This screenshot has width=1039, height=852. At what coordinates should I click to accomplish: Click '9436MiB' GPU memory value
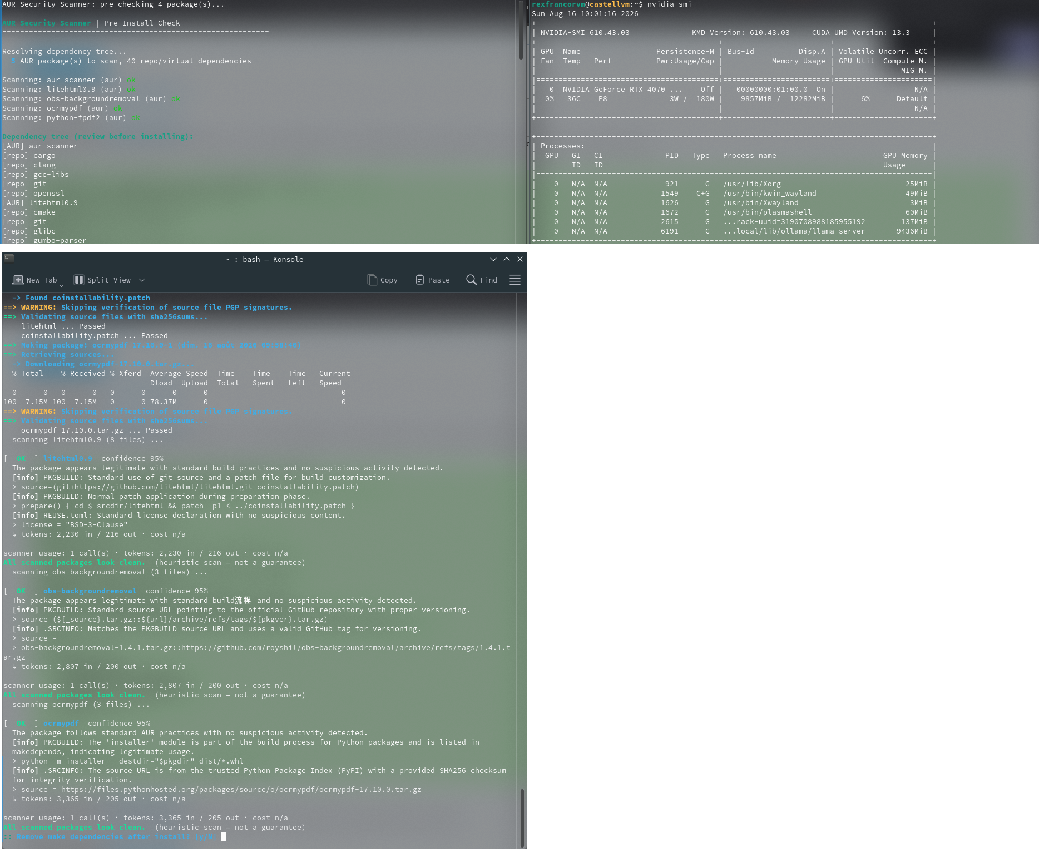point(912,231)
